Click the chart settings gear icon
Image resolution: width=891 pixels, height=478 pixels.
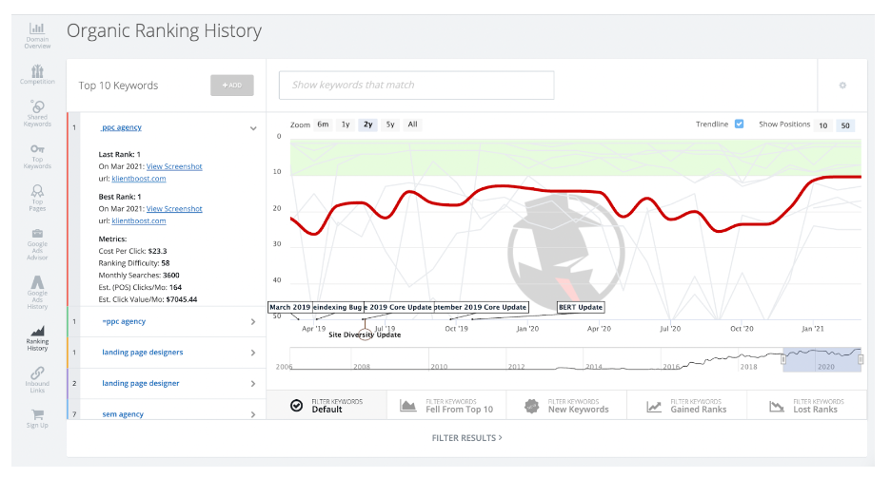(842, 86)
